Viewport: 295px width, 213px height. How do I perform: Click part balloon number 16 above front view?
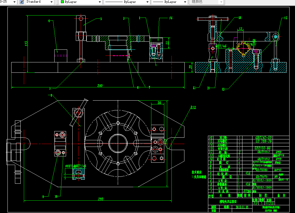(171, 18)
